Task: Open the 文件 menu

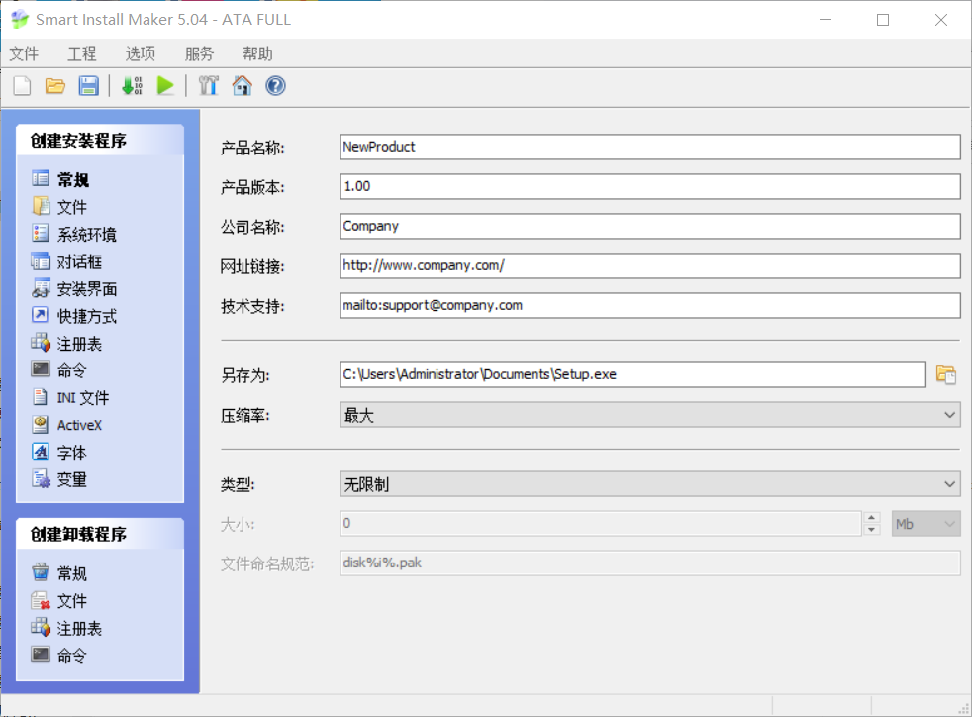Action: [24, 53]
